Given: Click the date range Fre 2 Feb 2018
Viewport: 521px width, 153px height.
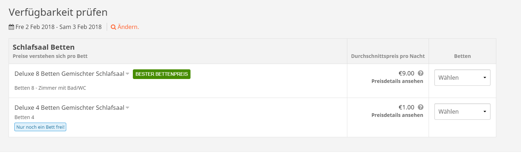Looking at the screenshot, I should 58,27.
